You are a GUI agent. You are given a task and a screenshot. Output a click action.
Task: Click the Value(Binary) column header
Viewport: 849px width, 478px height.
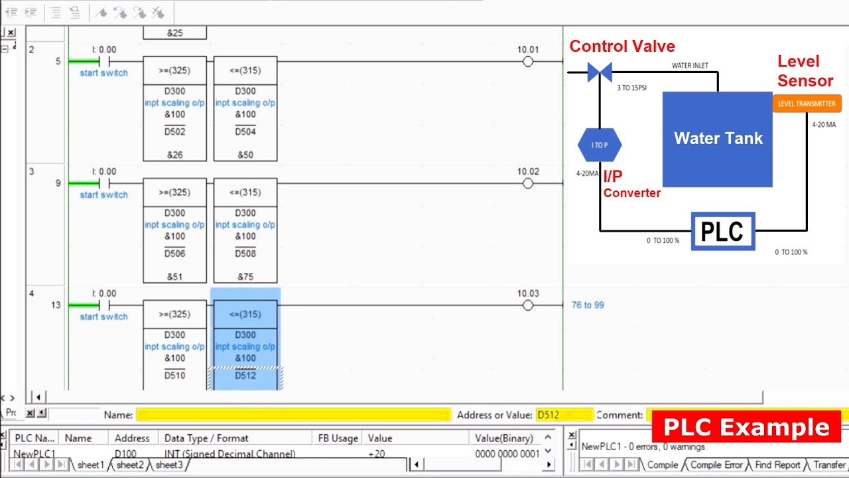(x=505, y=438)
